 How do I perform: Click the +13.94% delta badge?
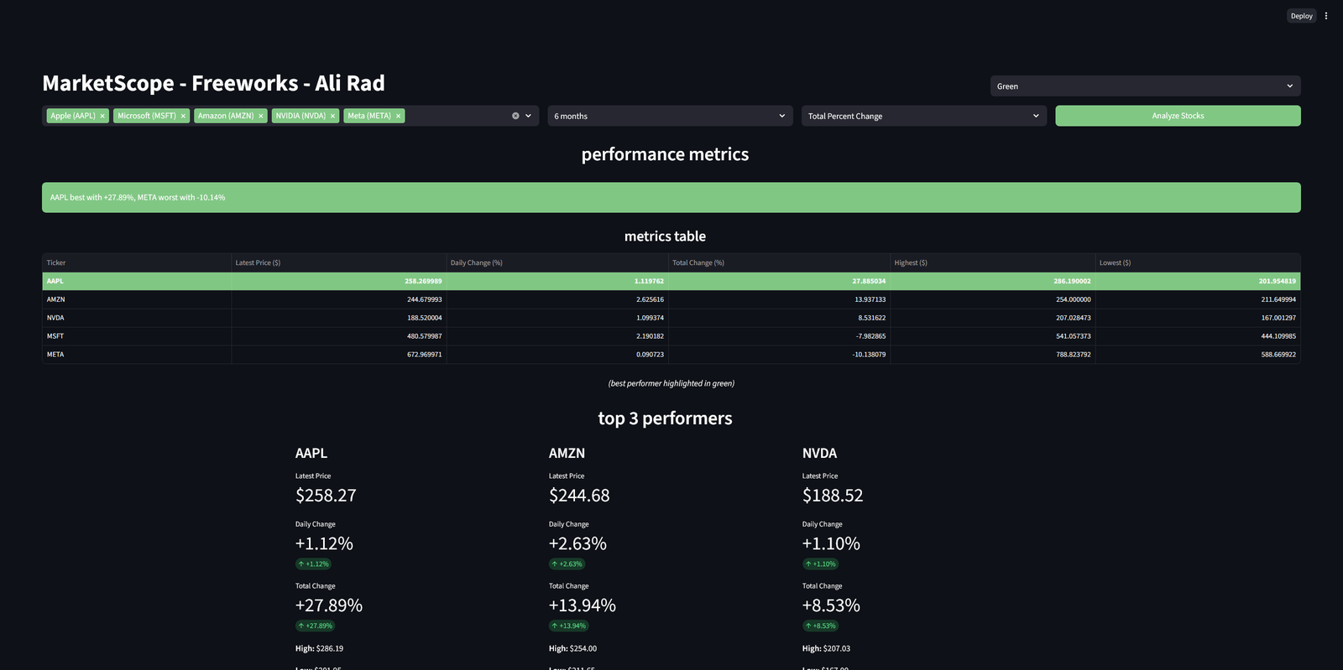569,626
